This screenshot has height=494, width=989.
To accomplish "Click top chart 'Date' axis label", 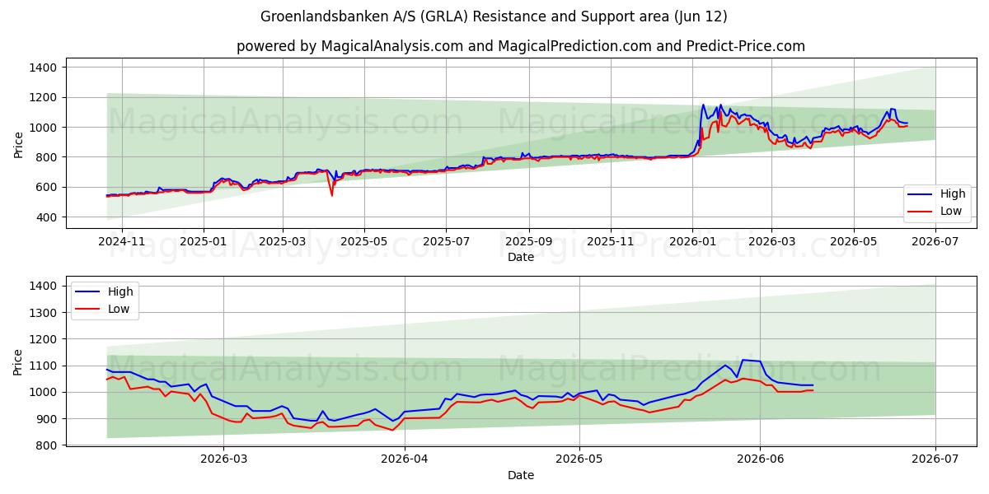I will (521, 258).
